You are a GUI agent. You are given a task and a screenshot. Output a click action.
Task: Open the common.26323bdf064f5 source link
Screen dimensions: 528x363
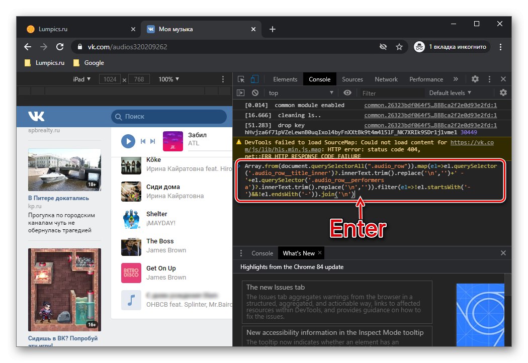point(430,106)
